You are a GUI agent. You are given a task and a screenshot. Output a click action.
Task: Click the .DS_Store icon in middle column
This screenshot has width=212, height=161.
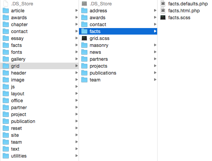click(84, 4)
